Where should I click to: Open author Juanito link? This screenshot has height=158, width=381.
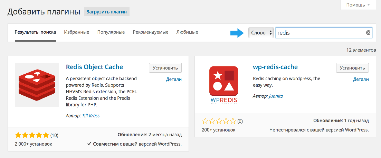[276, 96]
